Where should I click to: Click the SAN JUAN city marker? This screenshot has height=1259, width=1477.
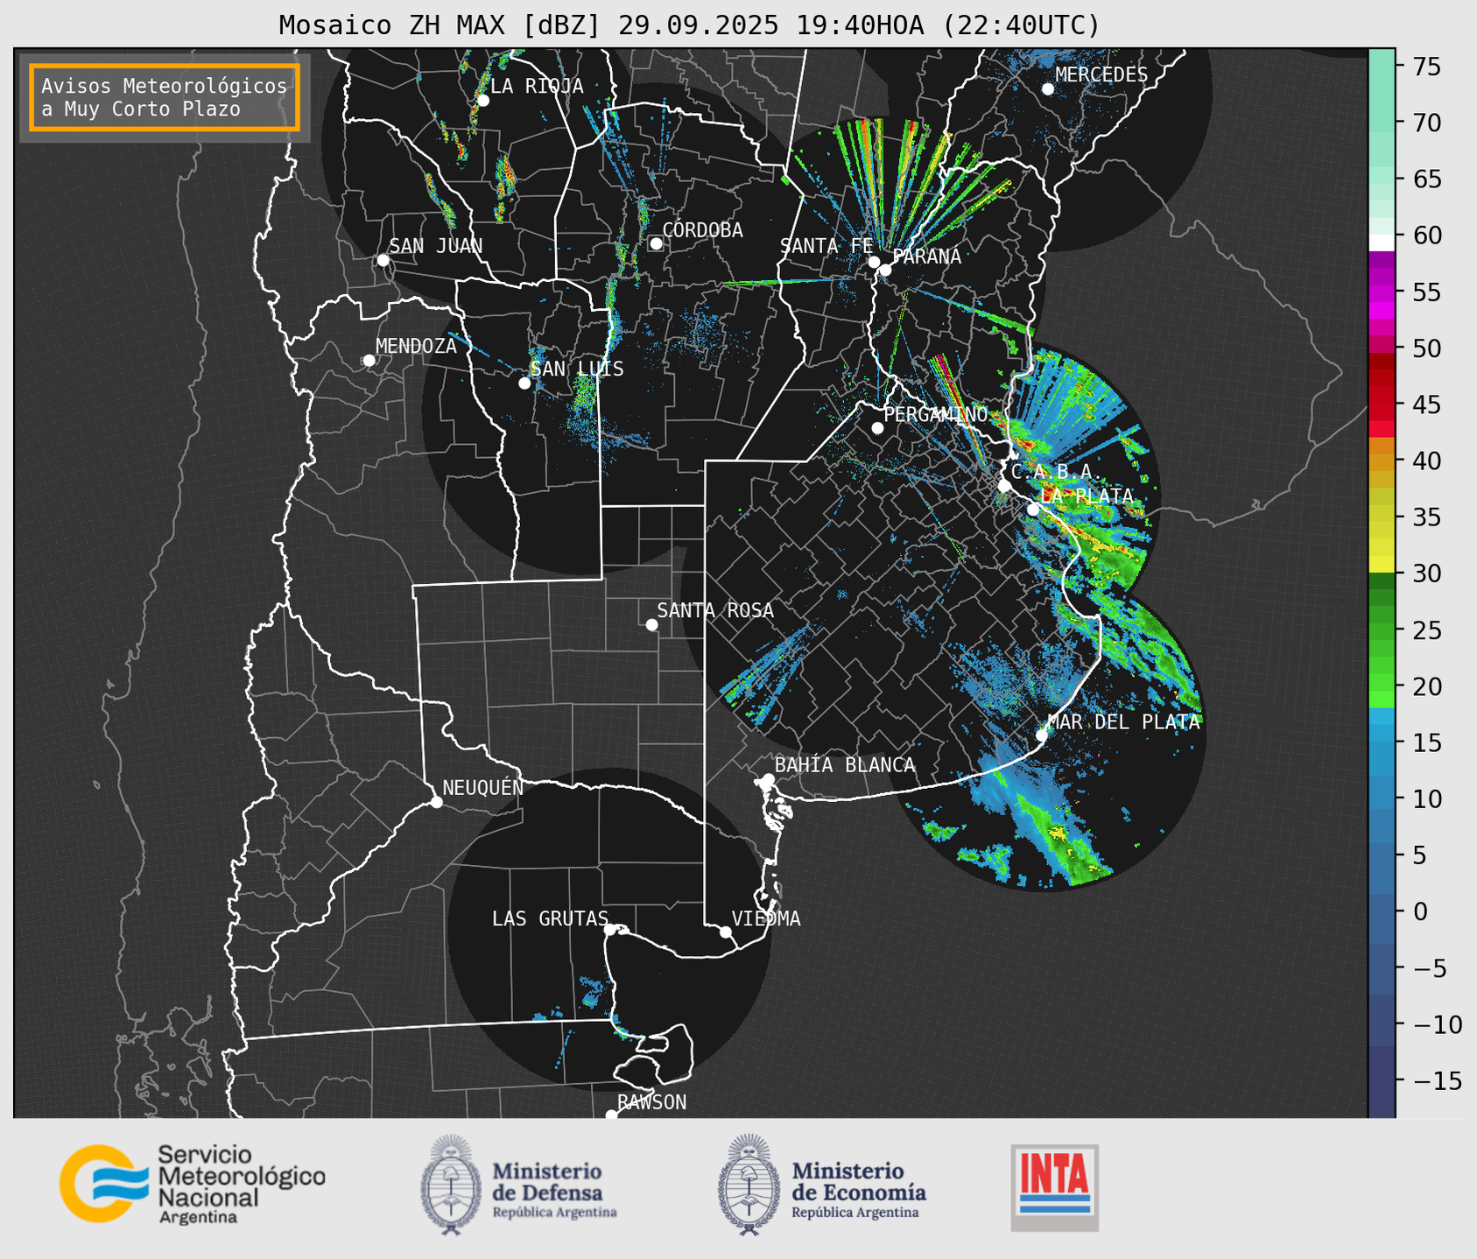(x=383, y=260)
